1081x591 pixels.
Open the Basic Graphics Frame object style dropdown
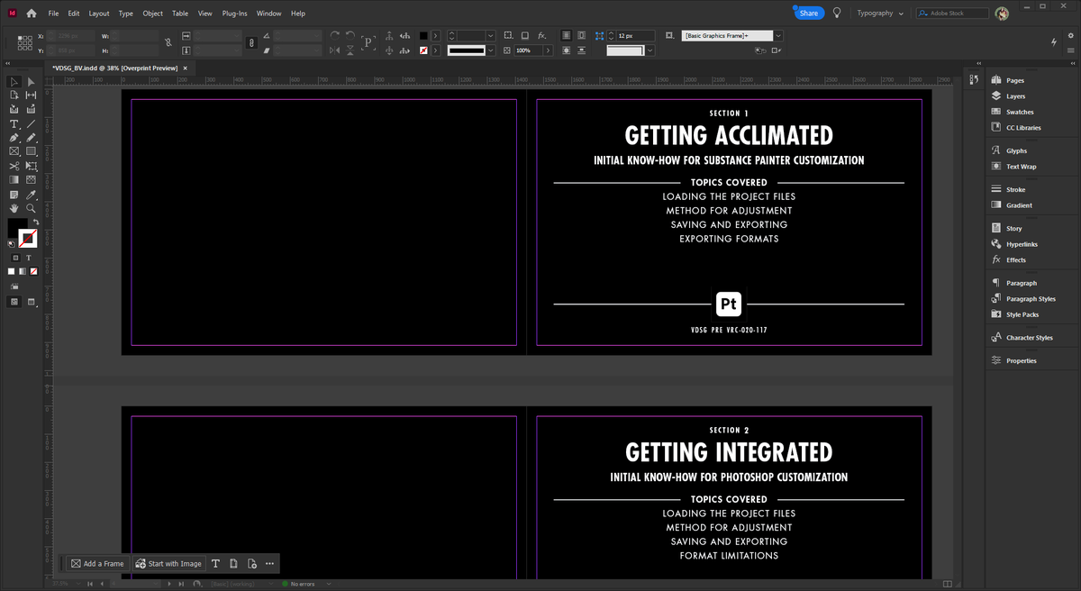pyautogui.click(x=778, y=36)
